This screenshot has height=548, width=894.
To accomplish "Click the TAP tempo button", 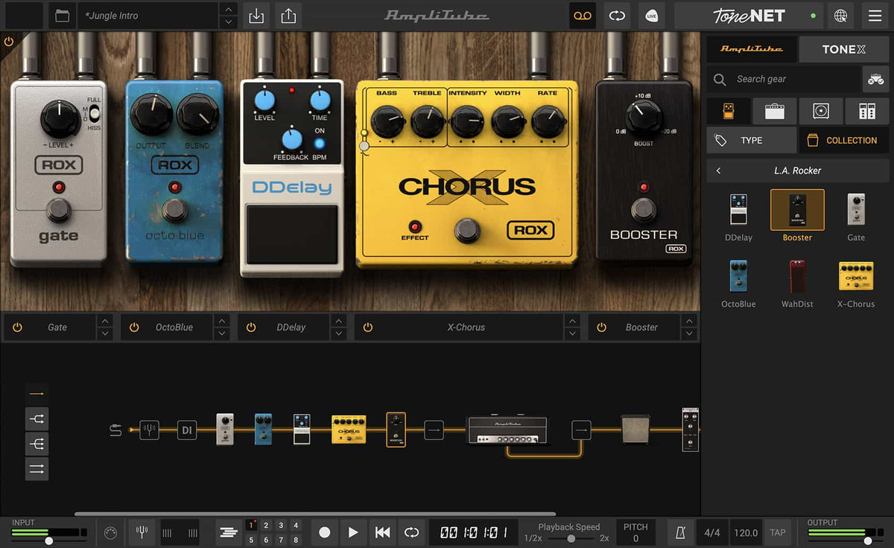I will [x=778, y=532].
